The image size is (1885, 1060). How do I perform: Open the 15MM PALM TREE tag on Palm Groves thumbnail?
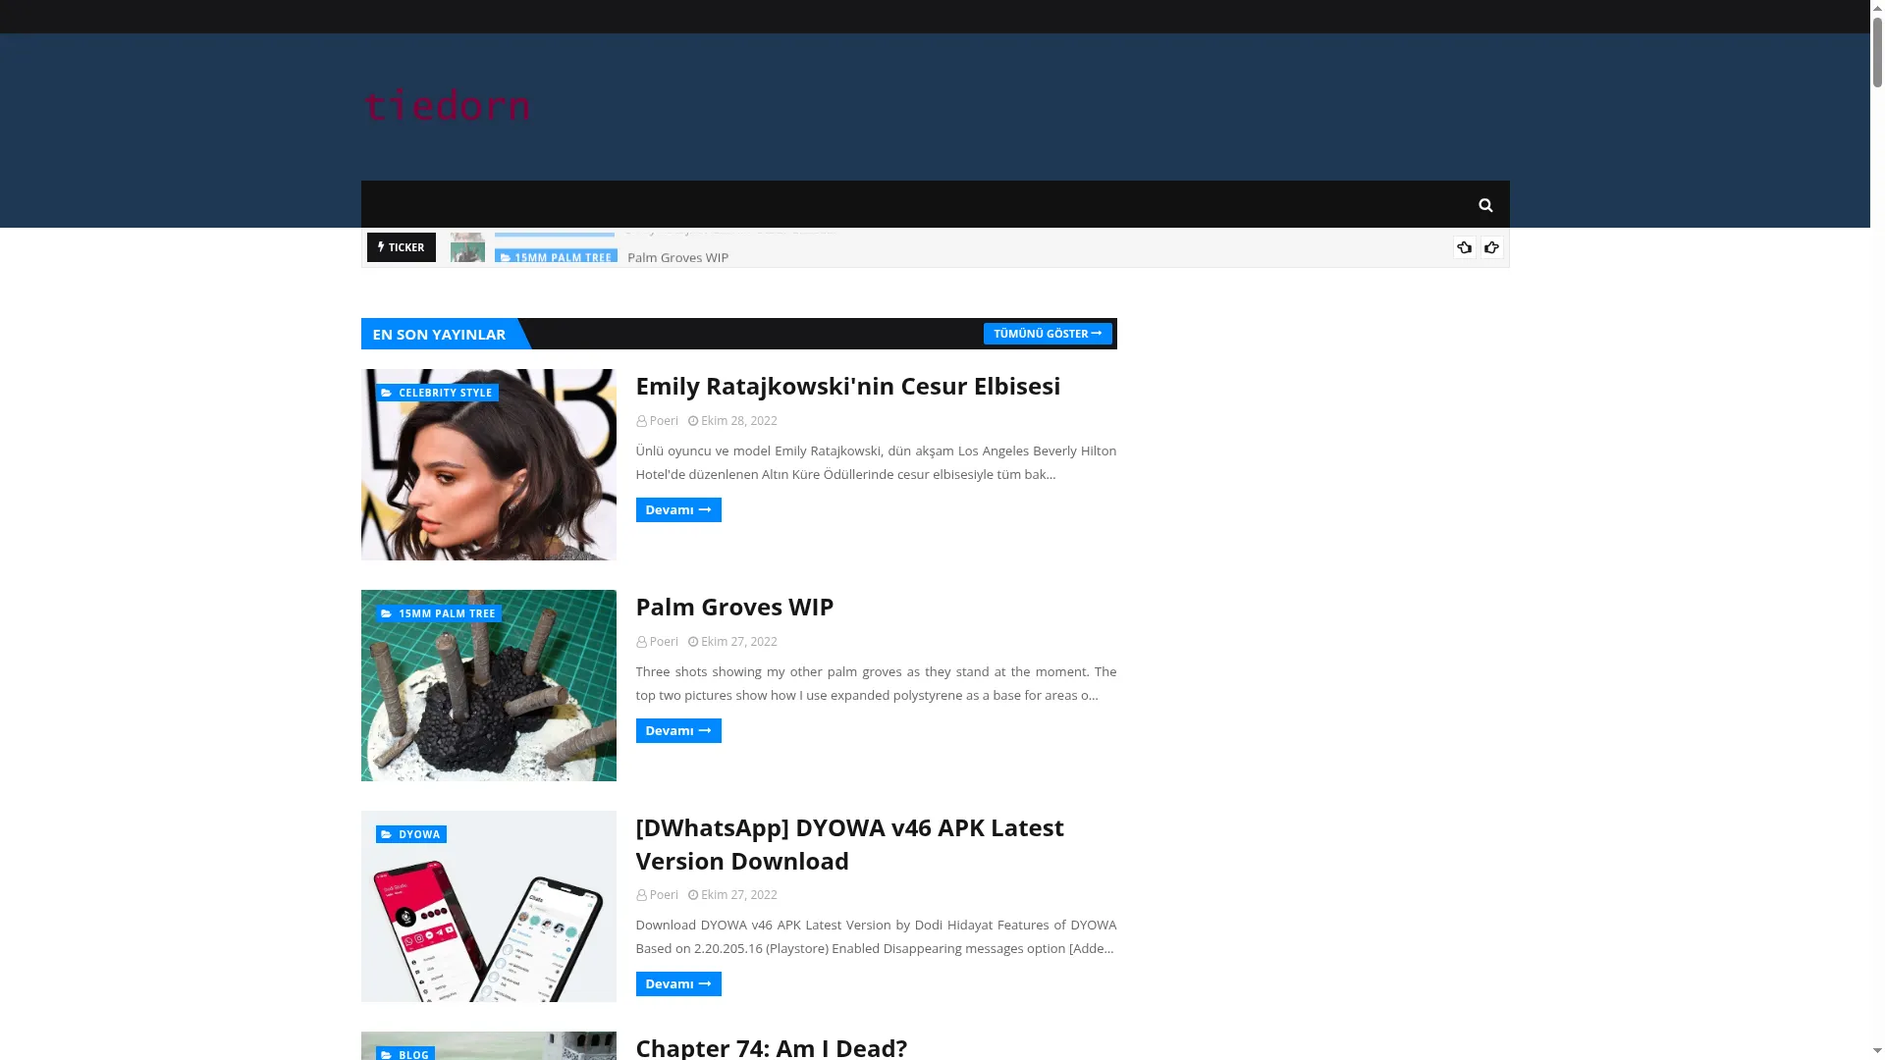point(438,613)
